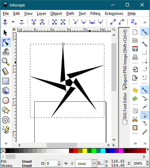This screenshot has width=150, height=168.
Task: Toggle snap to cusp nodes
Action: 145,115
